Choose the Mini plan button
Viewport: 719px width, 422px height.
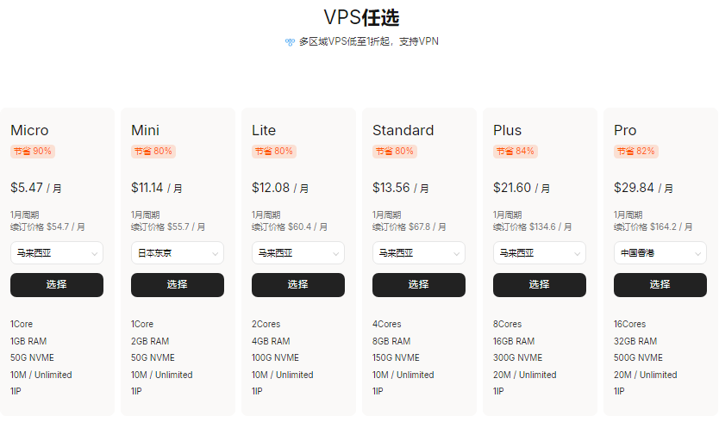pos(178,285)
